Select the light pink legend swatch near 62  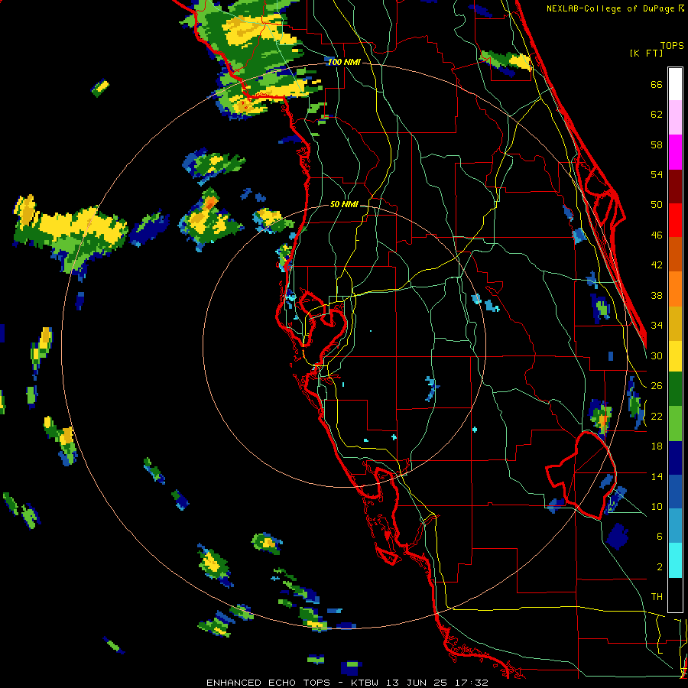tap(675, 118)
